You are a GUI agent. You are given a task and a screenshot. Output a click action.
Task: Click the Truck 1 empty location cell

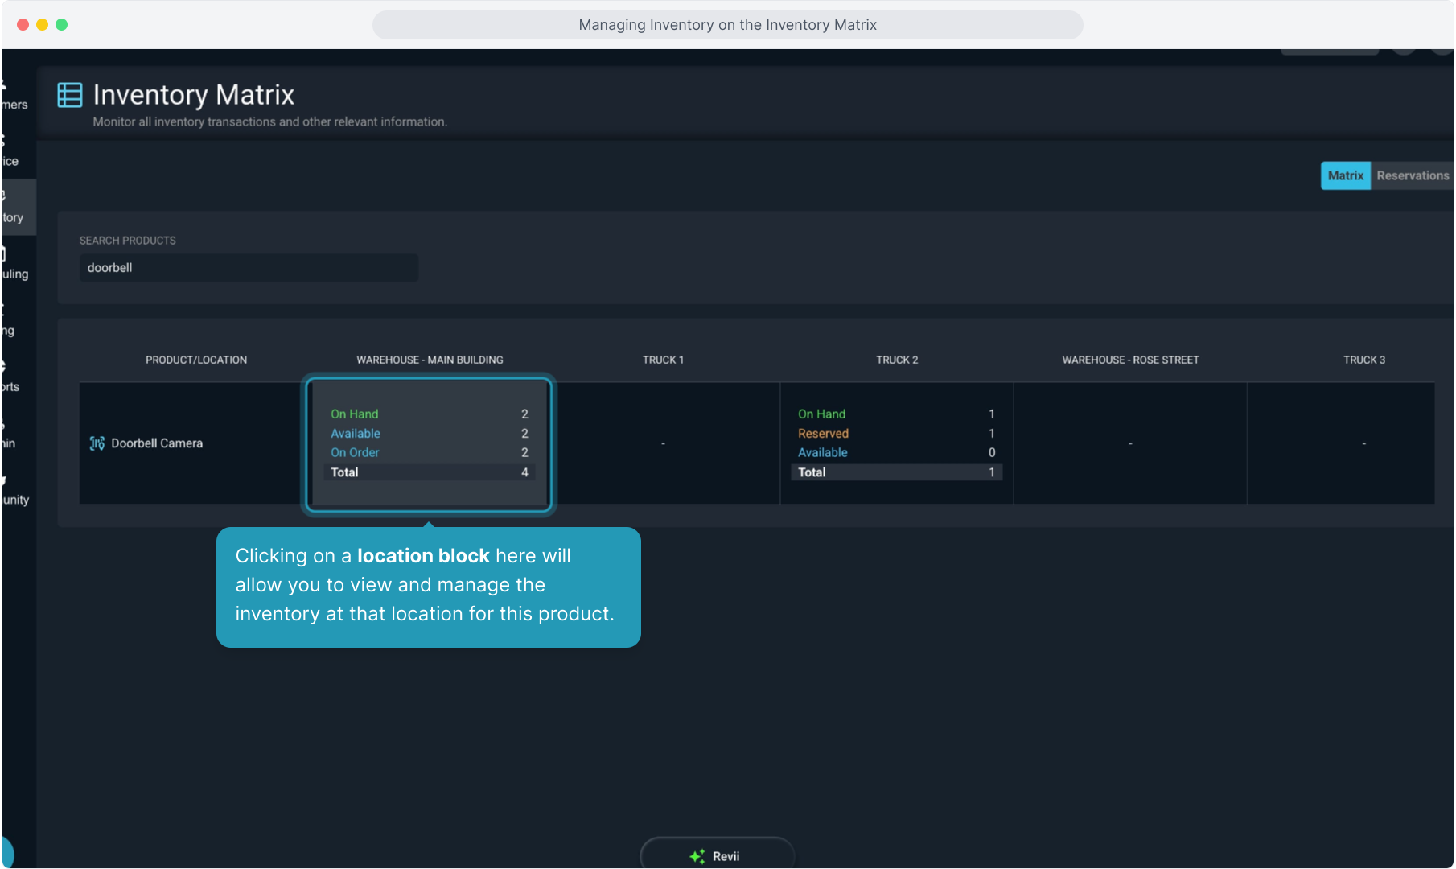click(663, 443)
